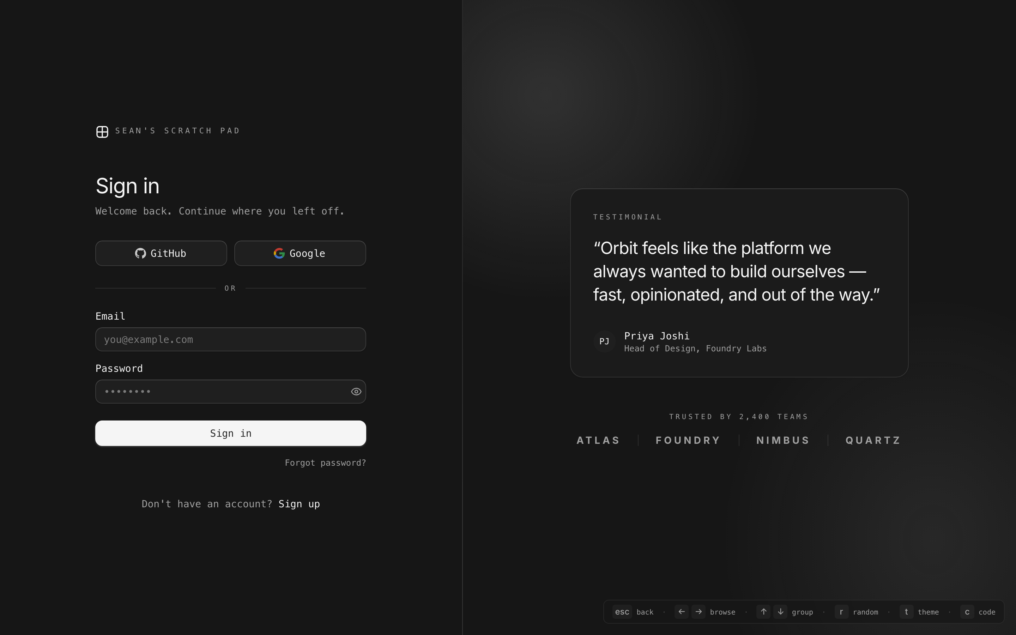Image resolution: width=1016 pixels, height=635 pixels.
Task: Click the PJ avatar circle
Action: click(604, 341)
